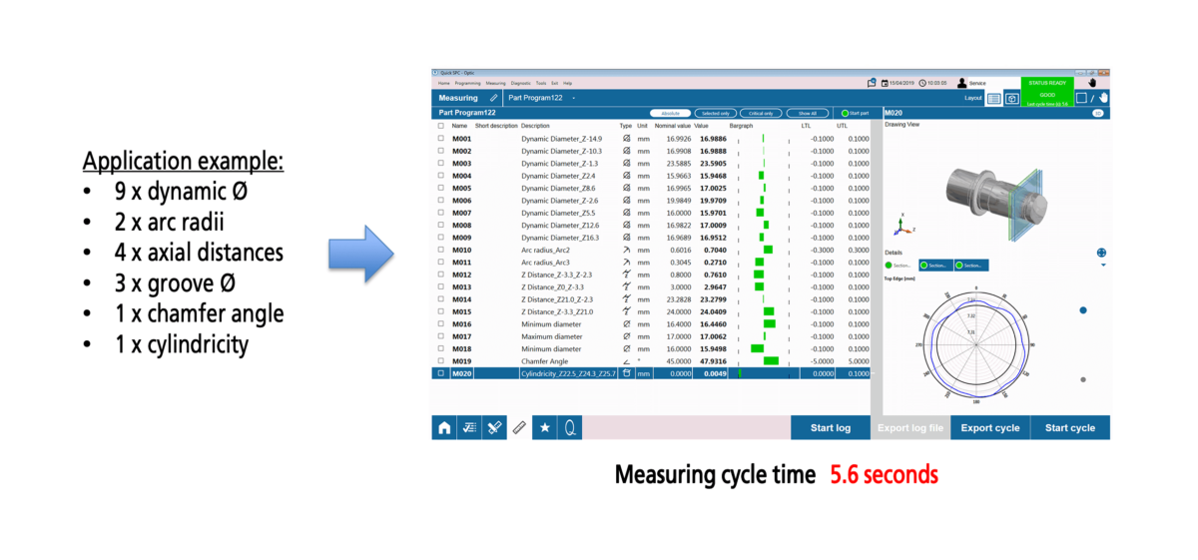This screenshot has height=560, width=1198.
Task: Click the Start part button
Action: click(x=856, y=113)
